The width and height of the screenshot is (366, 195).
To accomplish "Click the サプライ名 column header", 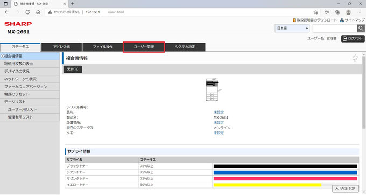I will click(74, 160).
